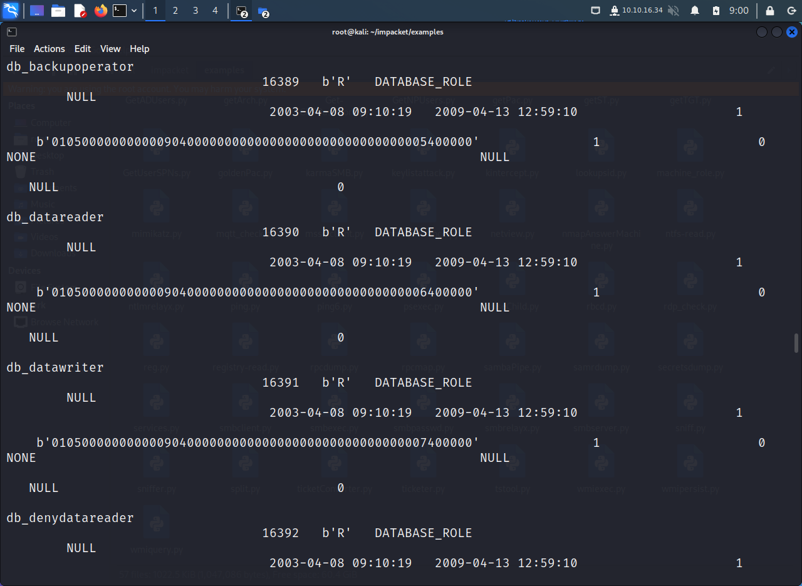Click the value 16392

[281, 533]
